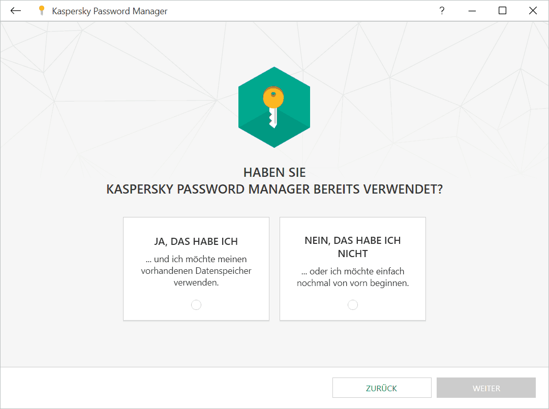
Task: Click text 'nochmal von vorn beginnen'
Action: [x=353, y=283]
